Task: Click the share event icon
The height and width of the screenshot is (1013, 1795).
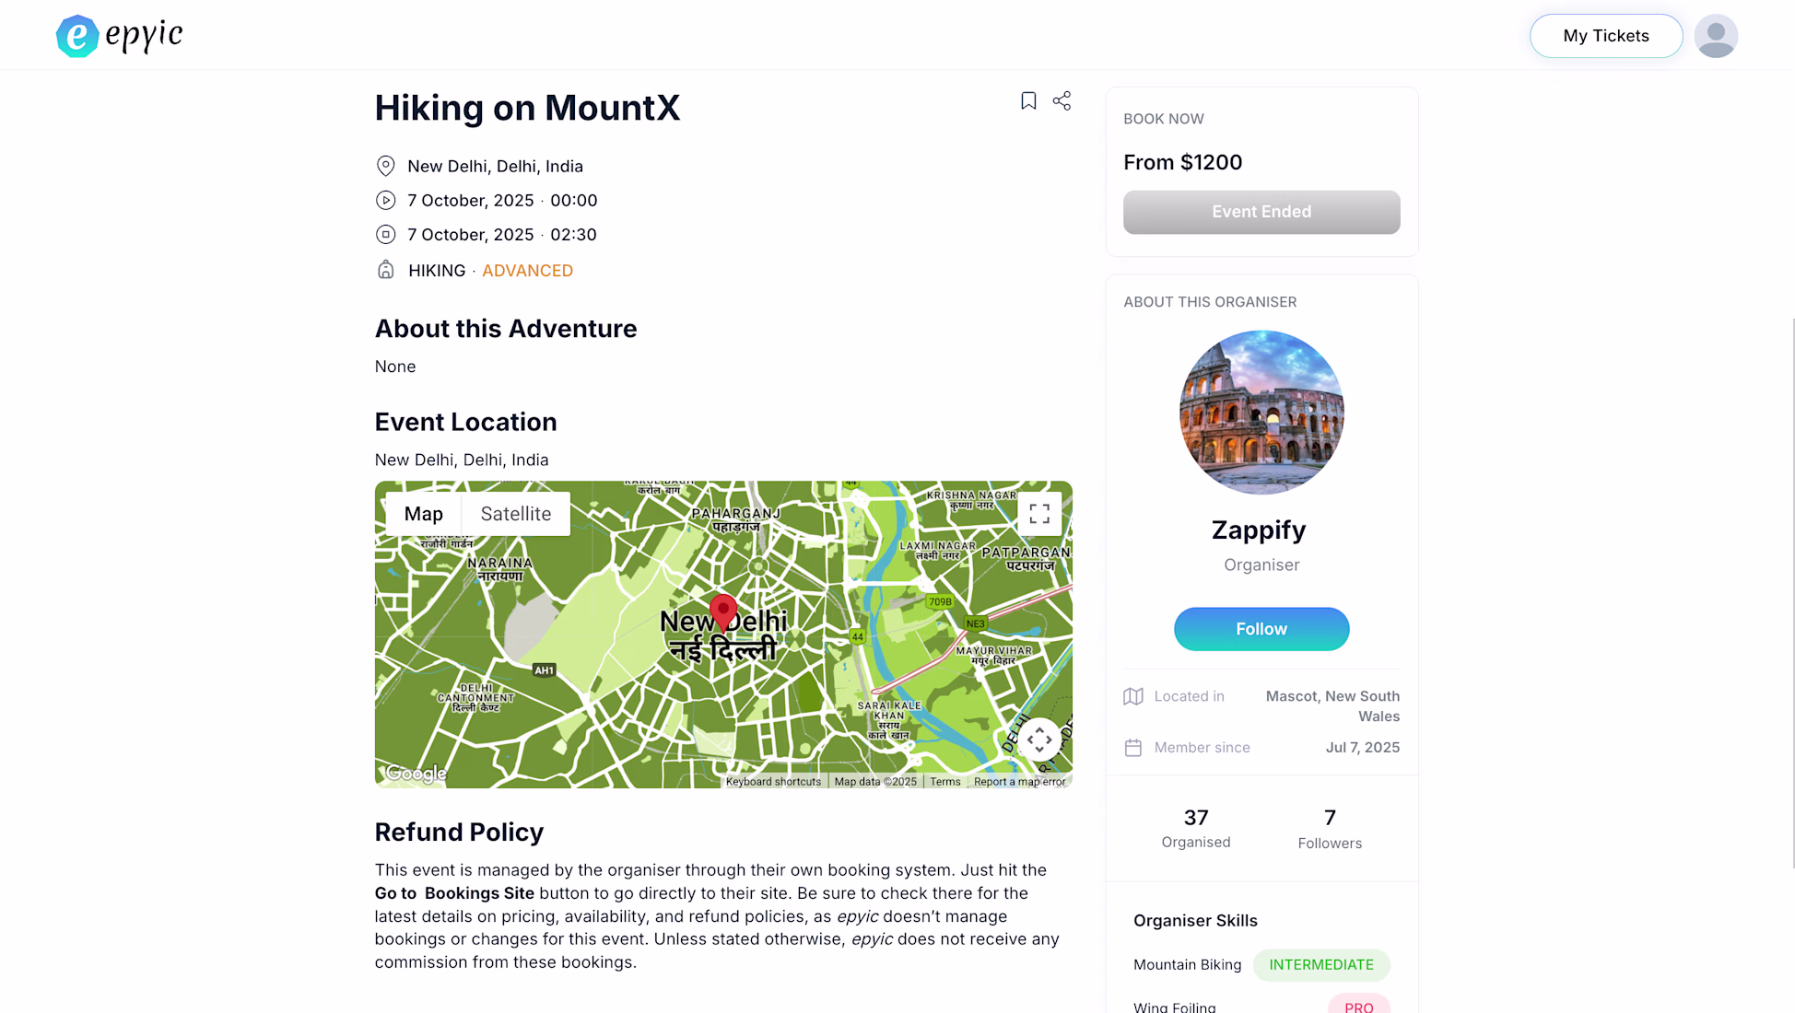Action: coord(1062,100)
